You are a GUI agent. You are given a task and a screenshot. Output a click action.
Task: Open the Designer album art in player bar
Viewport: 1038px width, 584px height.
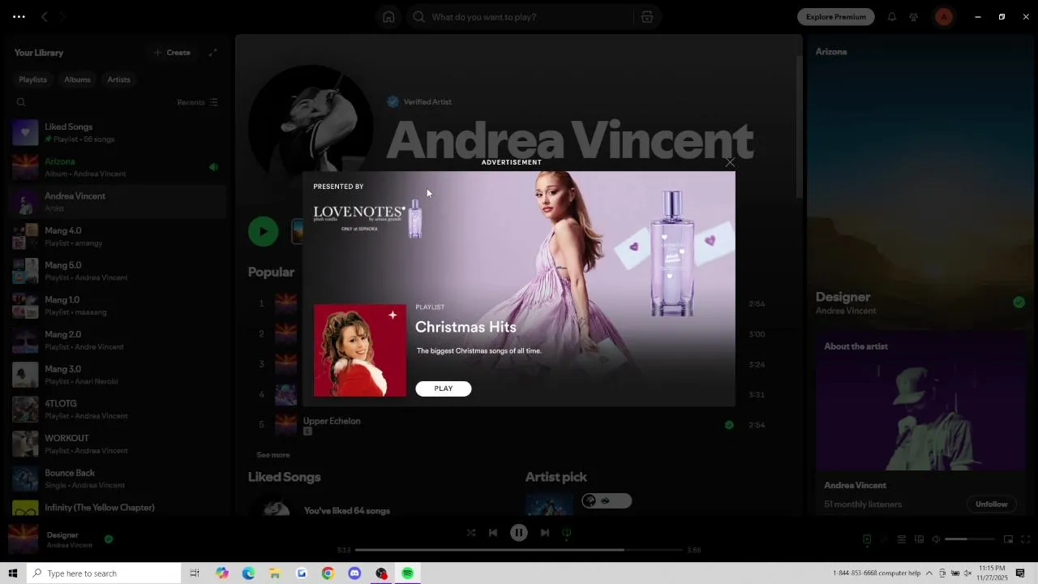(x=23, y=539)
